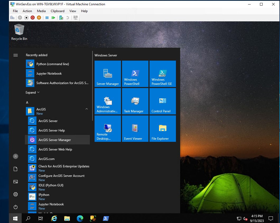The height and width of the screenshot is (223, 280).
Task: Open the Windows PowerShell tile
Action: (135, 74)
